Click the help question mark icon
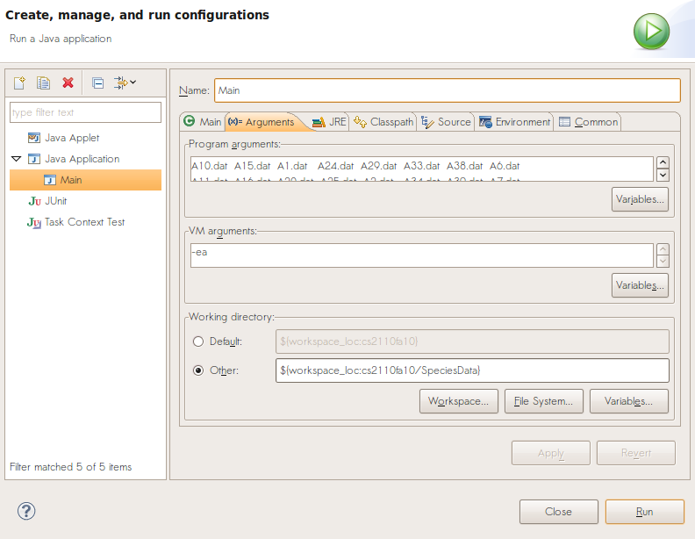 point(26,511)
